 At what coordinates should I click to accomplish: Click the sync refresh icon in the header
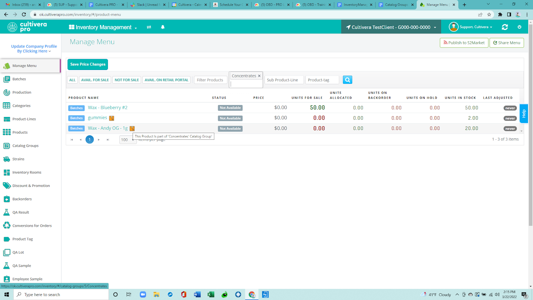(x=505, y=27)
